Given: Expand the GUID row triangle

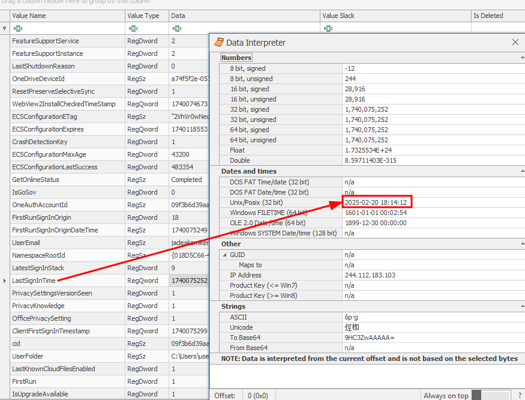Looking at the screenshot, I should click(224, 255).
